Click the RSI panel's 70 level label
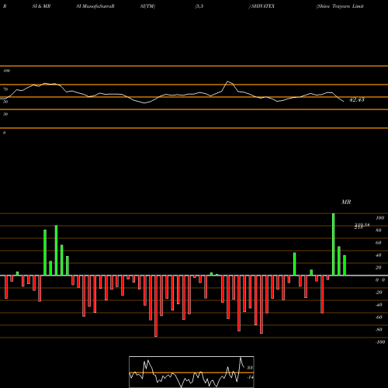 point(5,89)
